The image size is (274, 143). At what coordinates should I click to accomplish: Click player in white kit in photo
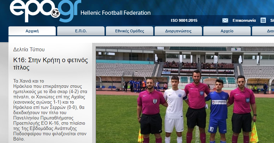[x=174, y=110]
